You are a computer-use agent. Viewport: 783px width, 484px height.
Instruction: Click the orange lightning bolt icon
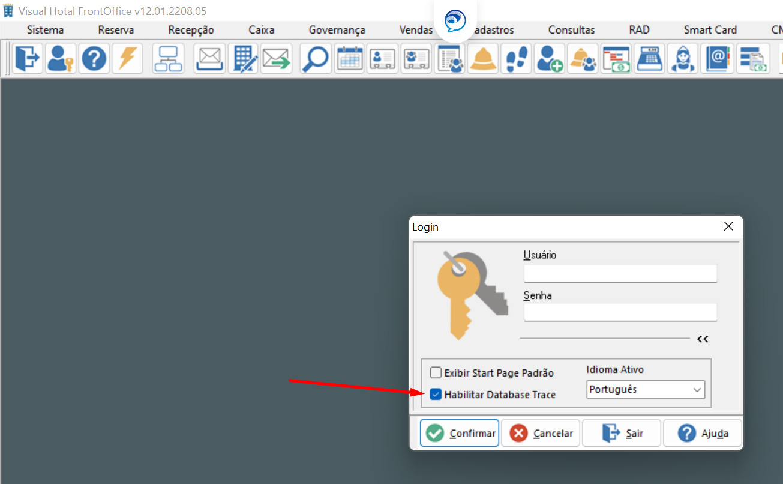pyautogui.click(x=127, y=58)
